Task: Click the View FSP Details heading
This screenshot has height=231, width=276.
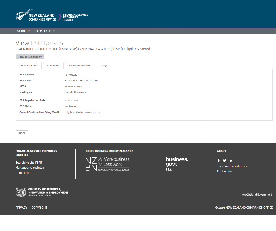Action: tap(39, 43)
